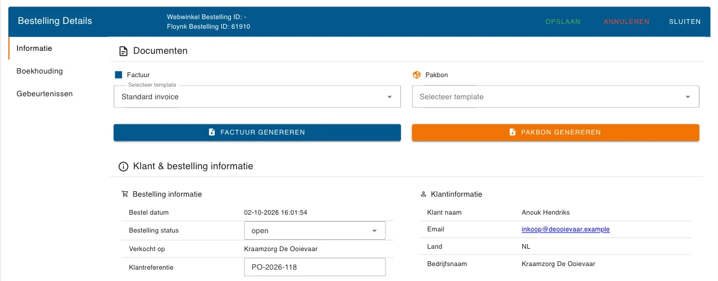
Task: Click the Bedrijfsnaam value Kraamzorg De Ooievaar
Action: point(558,264)
